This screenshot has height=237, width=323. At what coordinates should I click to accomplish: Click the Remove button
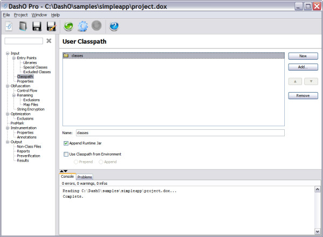point(303,96)
